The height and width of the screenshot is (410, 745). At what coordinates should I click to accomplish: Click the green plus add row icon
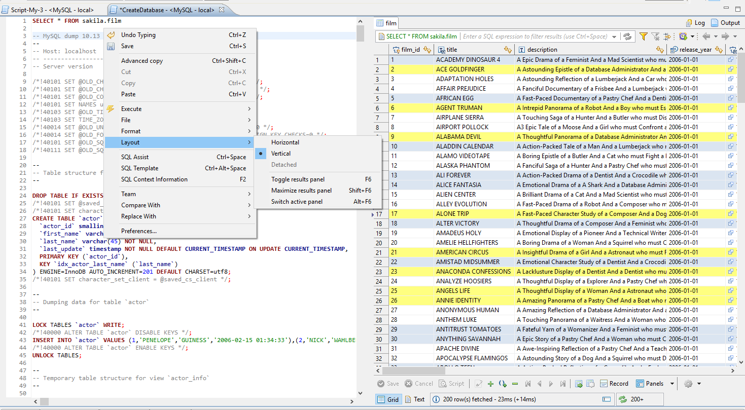pos(490,384)
